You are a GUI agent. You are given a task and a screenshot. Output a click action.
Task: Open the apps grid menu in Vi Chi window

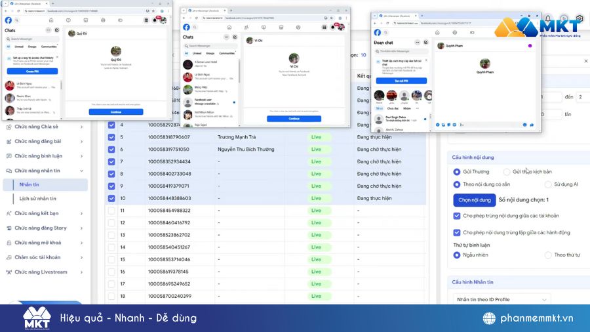coord(324,28)
